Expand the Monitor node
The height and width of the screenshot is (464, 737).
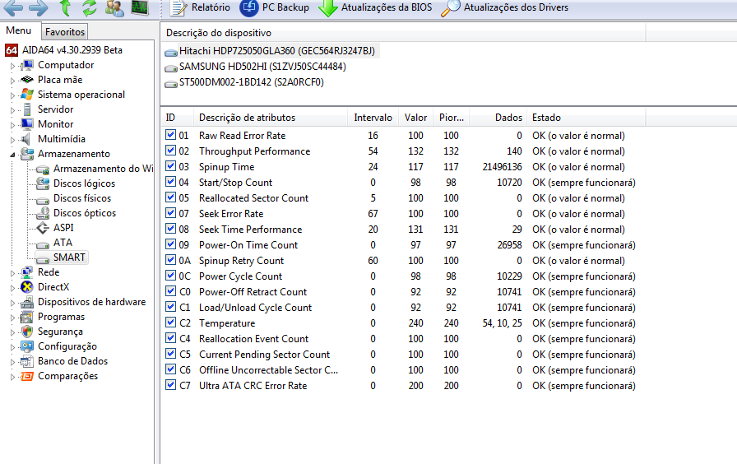(12, 125)
